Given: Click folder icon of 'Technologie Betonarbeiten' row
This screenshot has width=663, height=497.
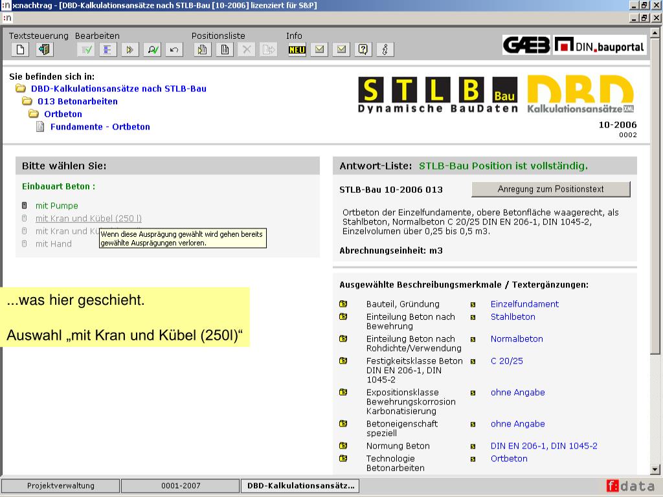Looking at the screenshot, I should (x=343, y=458).
